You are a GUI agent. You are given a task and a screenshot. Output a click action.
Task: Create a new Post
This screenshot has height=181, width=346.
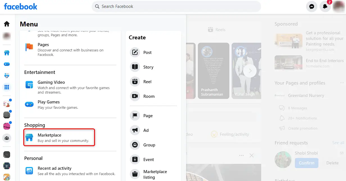click(153, 52)
